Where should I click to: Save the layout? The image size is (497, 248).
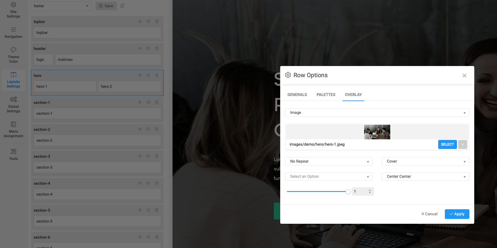[106, 6]
